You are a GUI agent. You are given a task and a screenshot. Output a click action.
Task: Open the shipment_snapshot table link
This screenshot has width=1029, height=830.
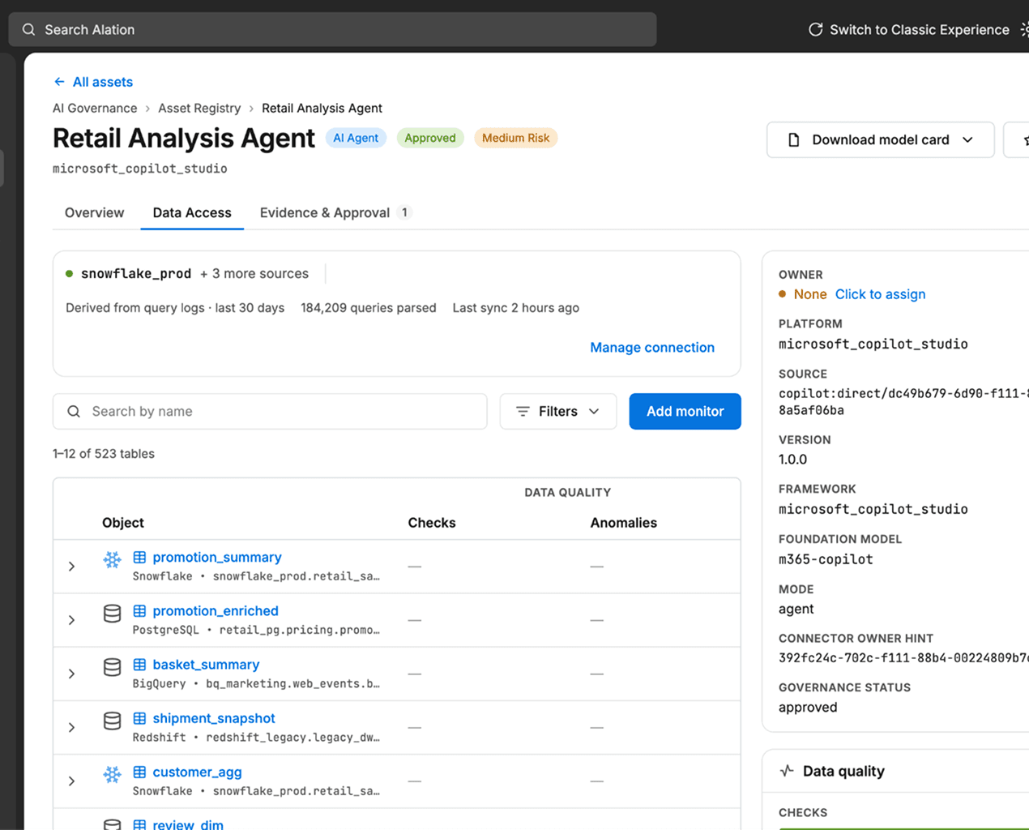pos(214,718)
